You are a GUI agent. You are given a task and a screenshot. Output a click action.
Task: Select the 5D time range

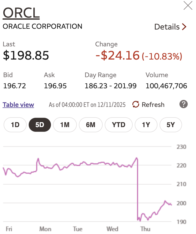(x=40, y=125)
